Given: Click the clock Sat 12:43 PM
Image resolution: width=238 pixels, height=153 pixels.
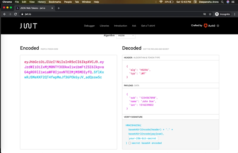Looking at the screenshot, I should point(184,2).
